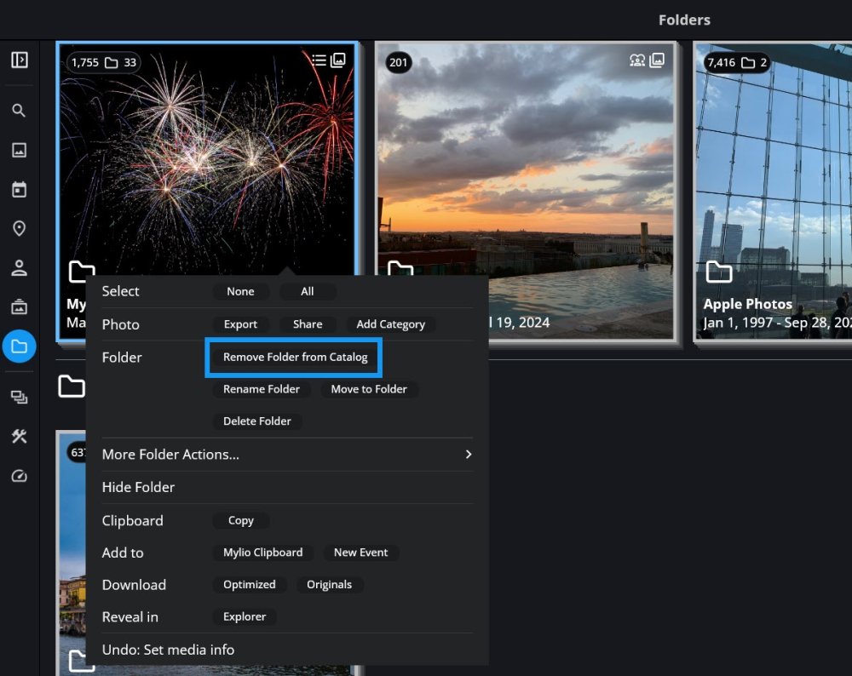Select All in the Select row

coord(308,291)
